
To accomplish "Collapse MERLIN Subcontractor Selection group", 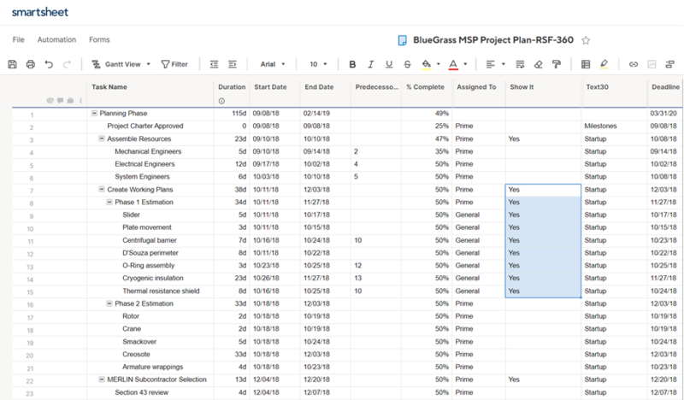I will (101, 379).
